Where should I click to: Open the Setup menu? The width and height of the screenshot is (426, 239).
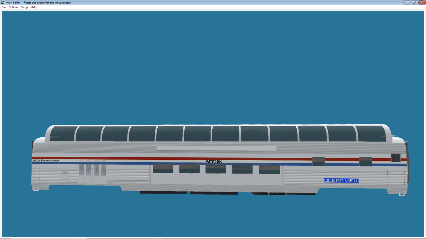click(x=24, y=7)
